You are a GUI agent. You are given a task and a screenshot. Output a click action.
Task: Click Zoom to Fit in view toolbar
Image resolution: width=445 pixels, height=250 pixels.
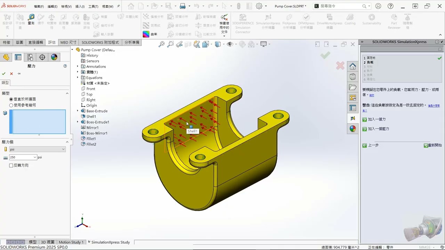click(162, 44)
